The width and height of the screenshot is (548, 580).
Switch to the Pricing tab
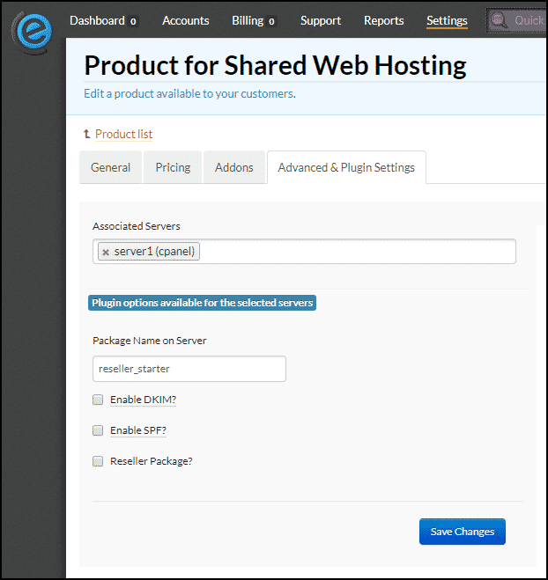173,167
